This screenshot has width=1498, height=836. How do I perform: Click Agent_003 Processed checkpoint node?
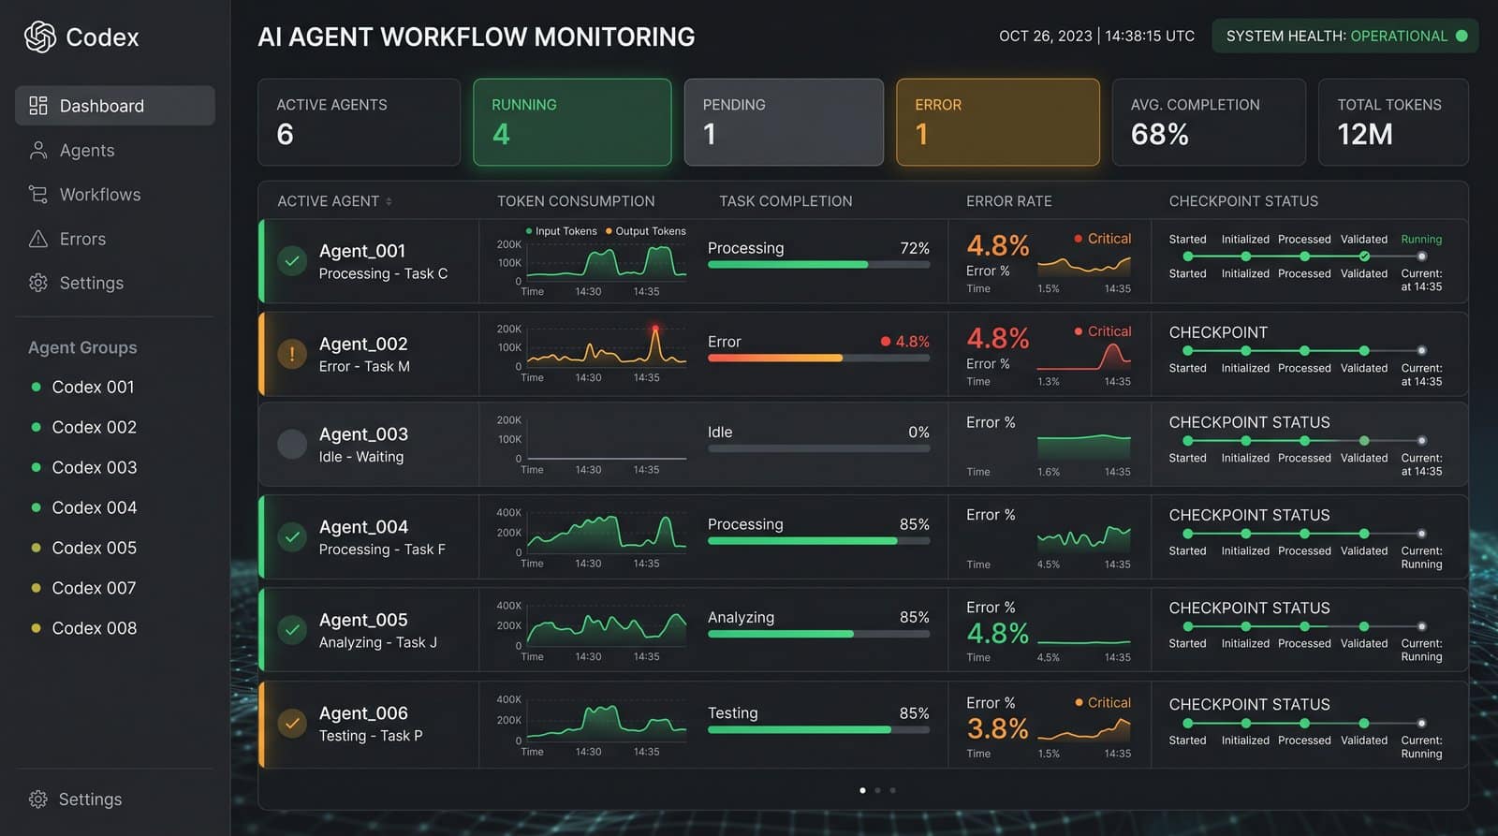coord(1304,440)
